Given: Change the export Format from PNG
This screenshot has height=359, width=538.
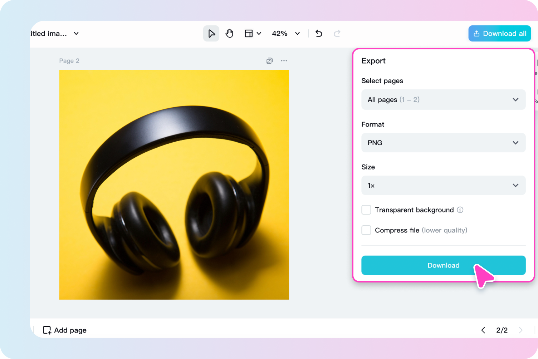Looking at the screenshot, I should (443, 143).
